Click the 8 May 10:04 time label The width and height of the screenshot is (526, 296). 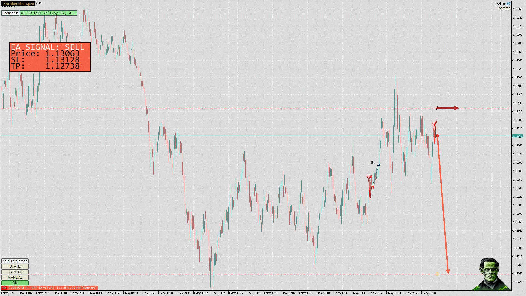click(x=218, y=293)
